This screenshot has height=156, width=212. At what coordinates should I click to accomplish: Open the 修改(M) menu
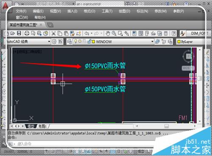pos(161,11)
